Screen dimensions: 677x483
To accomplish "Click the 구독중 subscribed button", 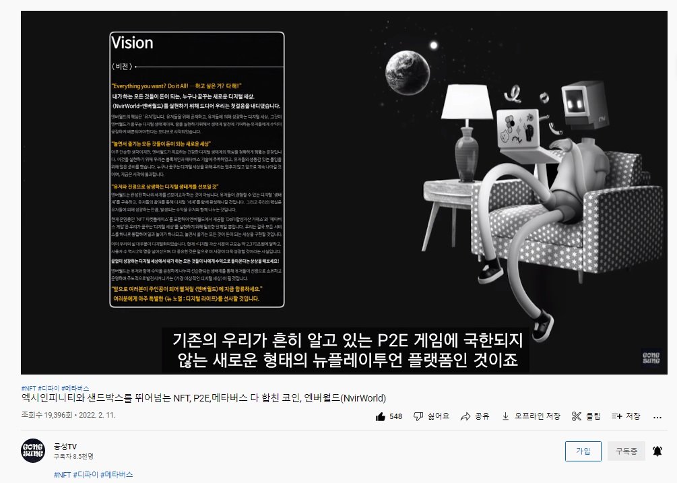I will [626, 451].
